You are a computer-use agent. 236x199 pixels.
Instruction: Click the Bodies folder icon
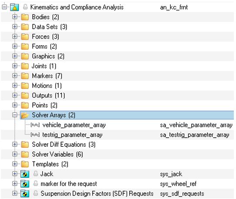pyautogui.click(x=25, y=17)
